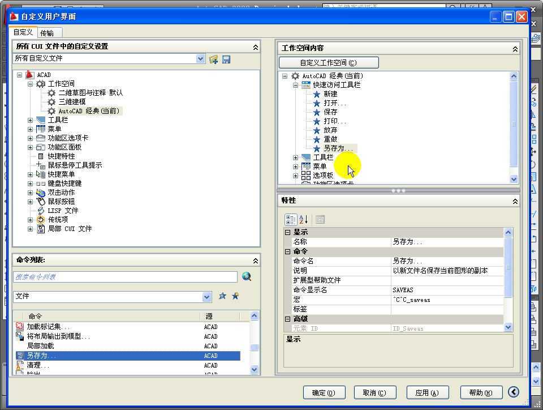This screenshot has width=543, height=410.
Task: Select 重做 in quick access toolbar
Action: pyautogui.click(x=330, y=139)
